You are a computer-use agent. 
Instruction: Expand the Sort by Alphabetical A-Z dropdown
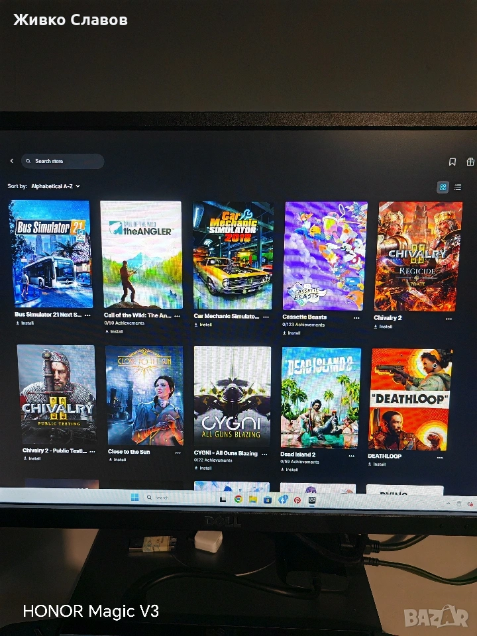(x=56, y=187)
